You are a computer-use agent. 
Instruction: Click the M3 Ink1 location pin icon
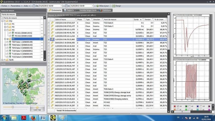(12, 33)
